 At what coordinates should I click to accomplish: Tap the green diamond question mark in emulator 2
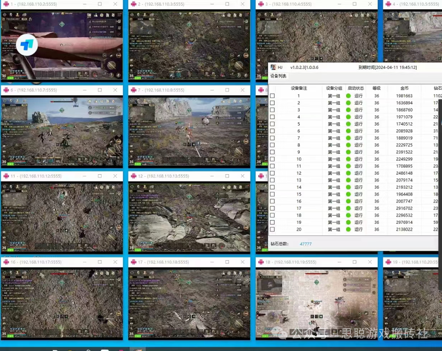(189, 24)
